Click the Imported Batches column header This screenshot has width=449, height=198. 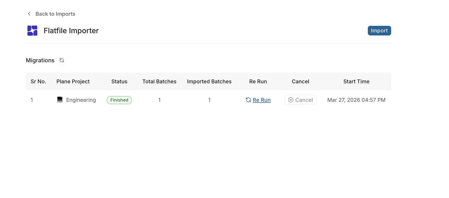coord(209,82)
